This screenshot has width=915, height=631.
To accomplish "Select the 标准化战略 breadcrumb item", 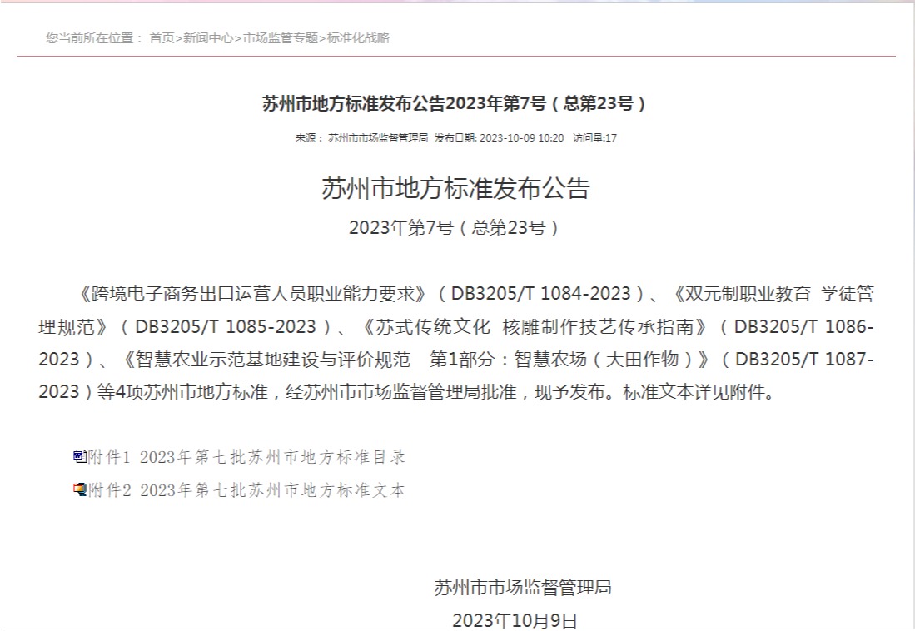I will click(358, 37).
